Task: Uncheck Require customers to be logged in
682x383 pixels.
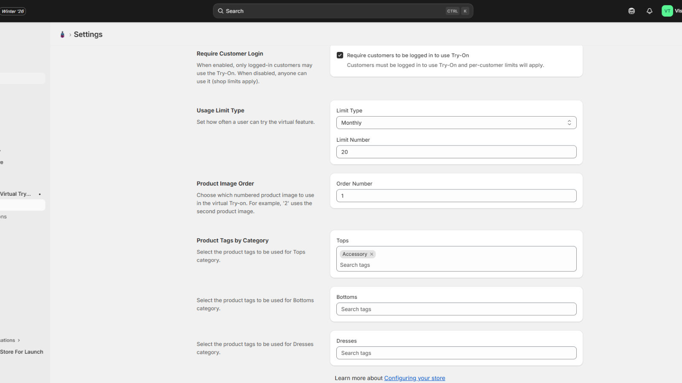Action: click(x=340, y=55)
